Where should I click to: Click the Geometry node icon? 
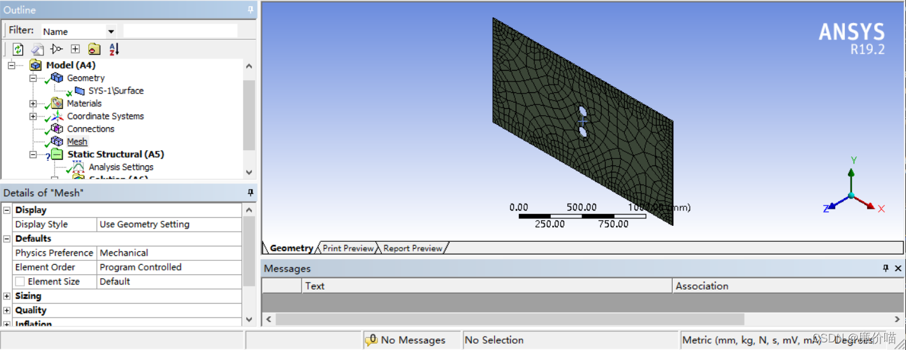click(57, 78)
